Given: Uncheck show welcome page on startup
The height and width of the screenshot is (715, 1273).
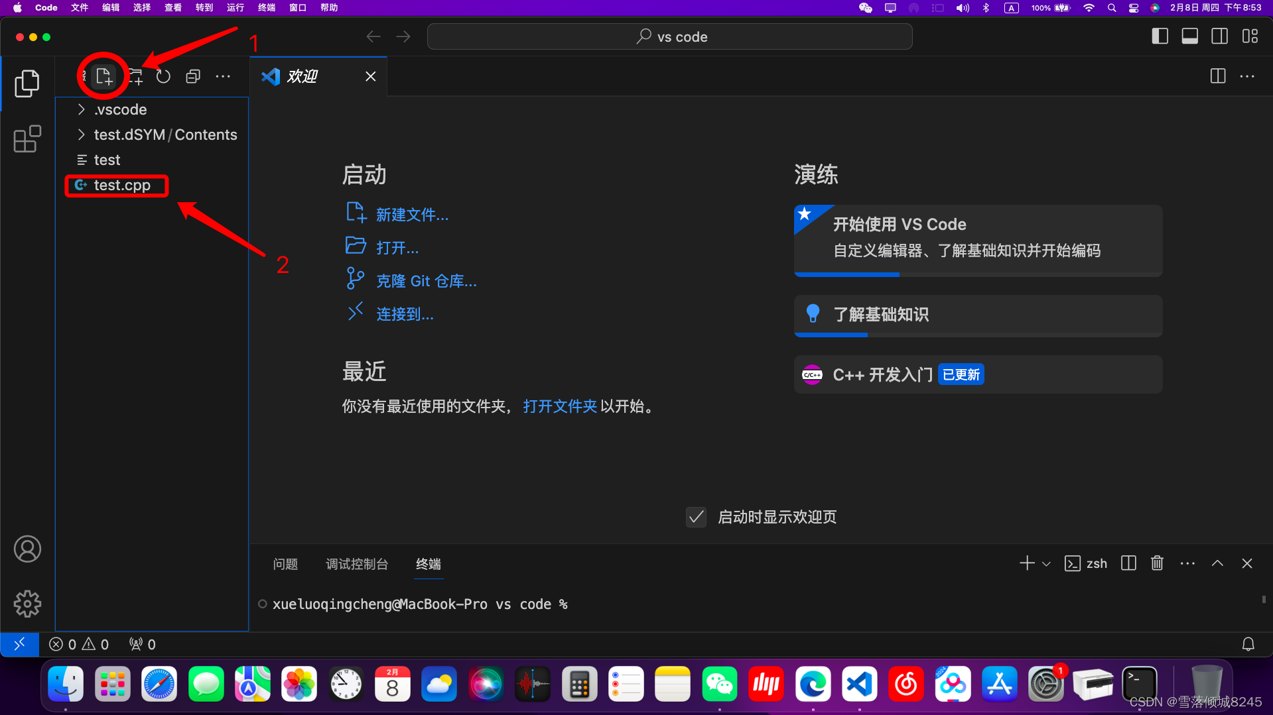Looking at the screenshot, I should point(696,517).
